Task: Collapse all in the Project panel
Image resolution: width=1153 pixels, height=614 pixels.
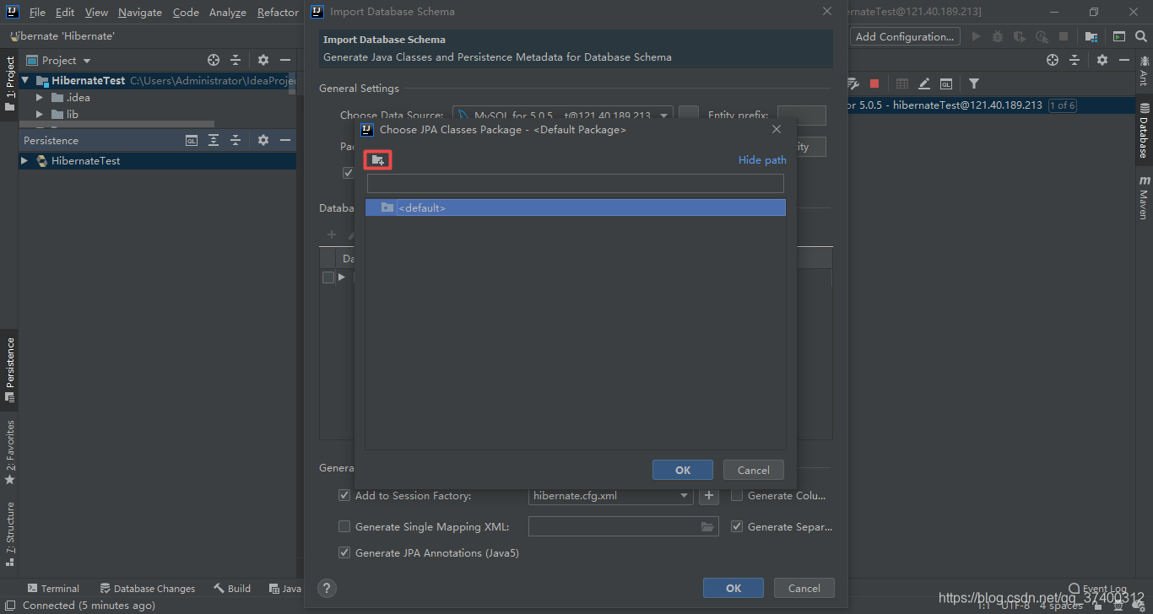Action: 235,60
